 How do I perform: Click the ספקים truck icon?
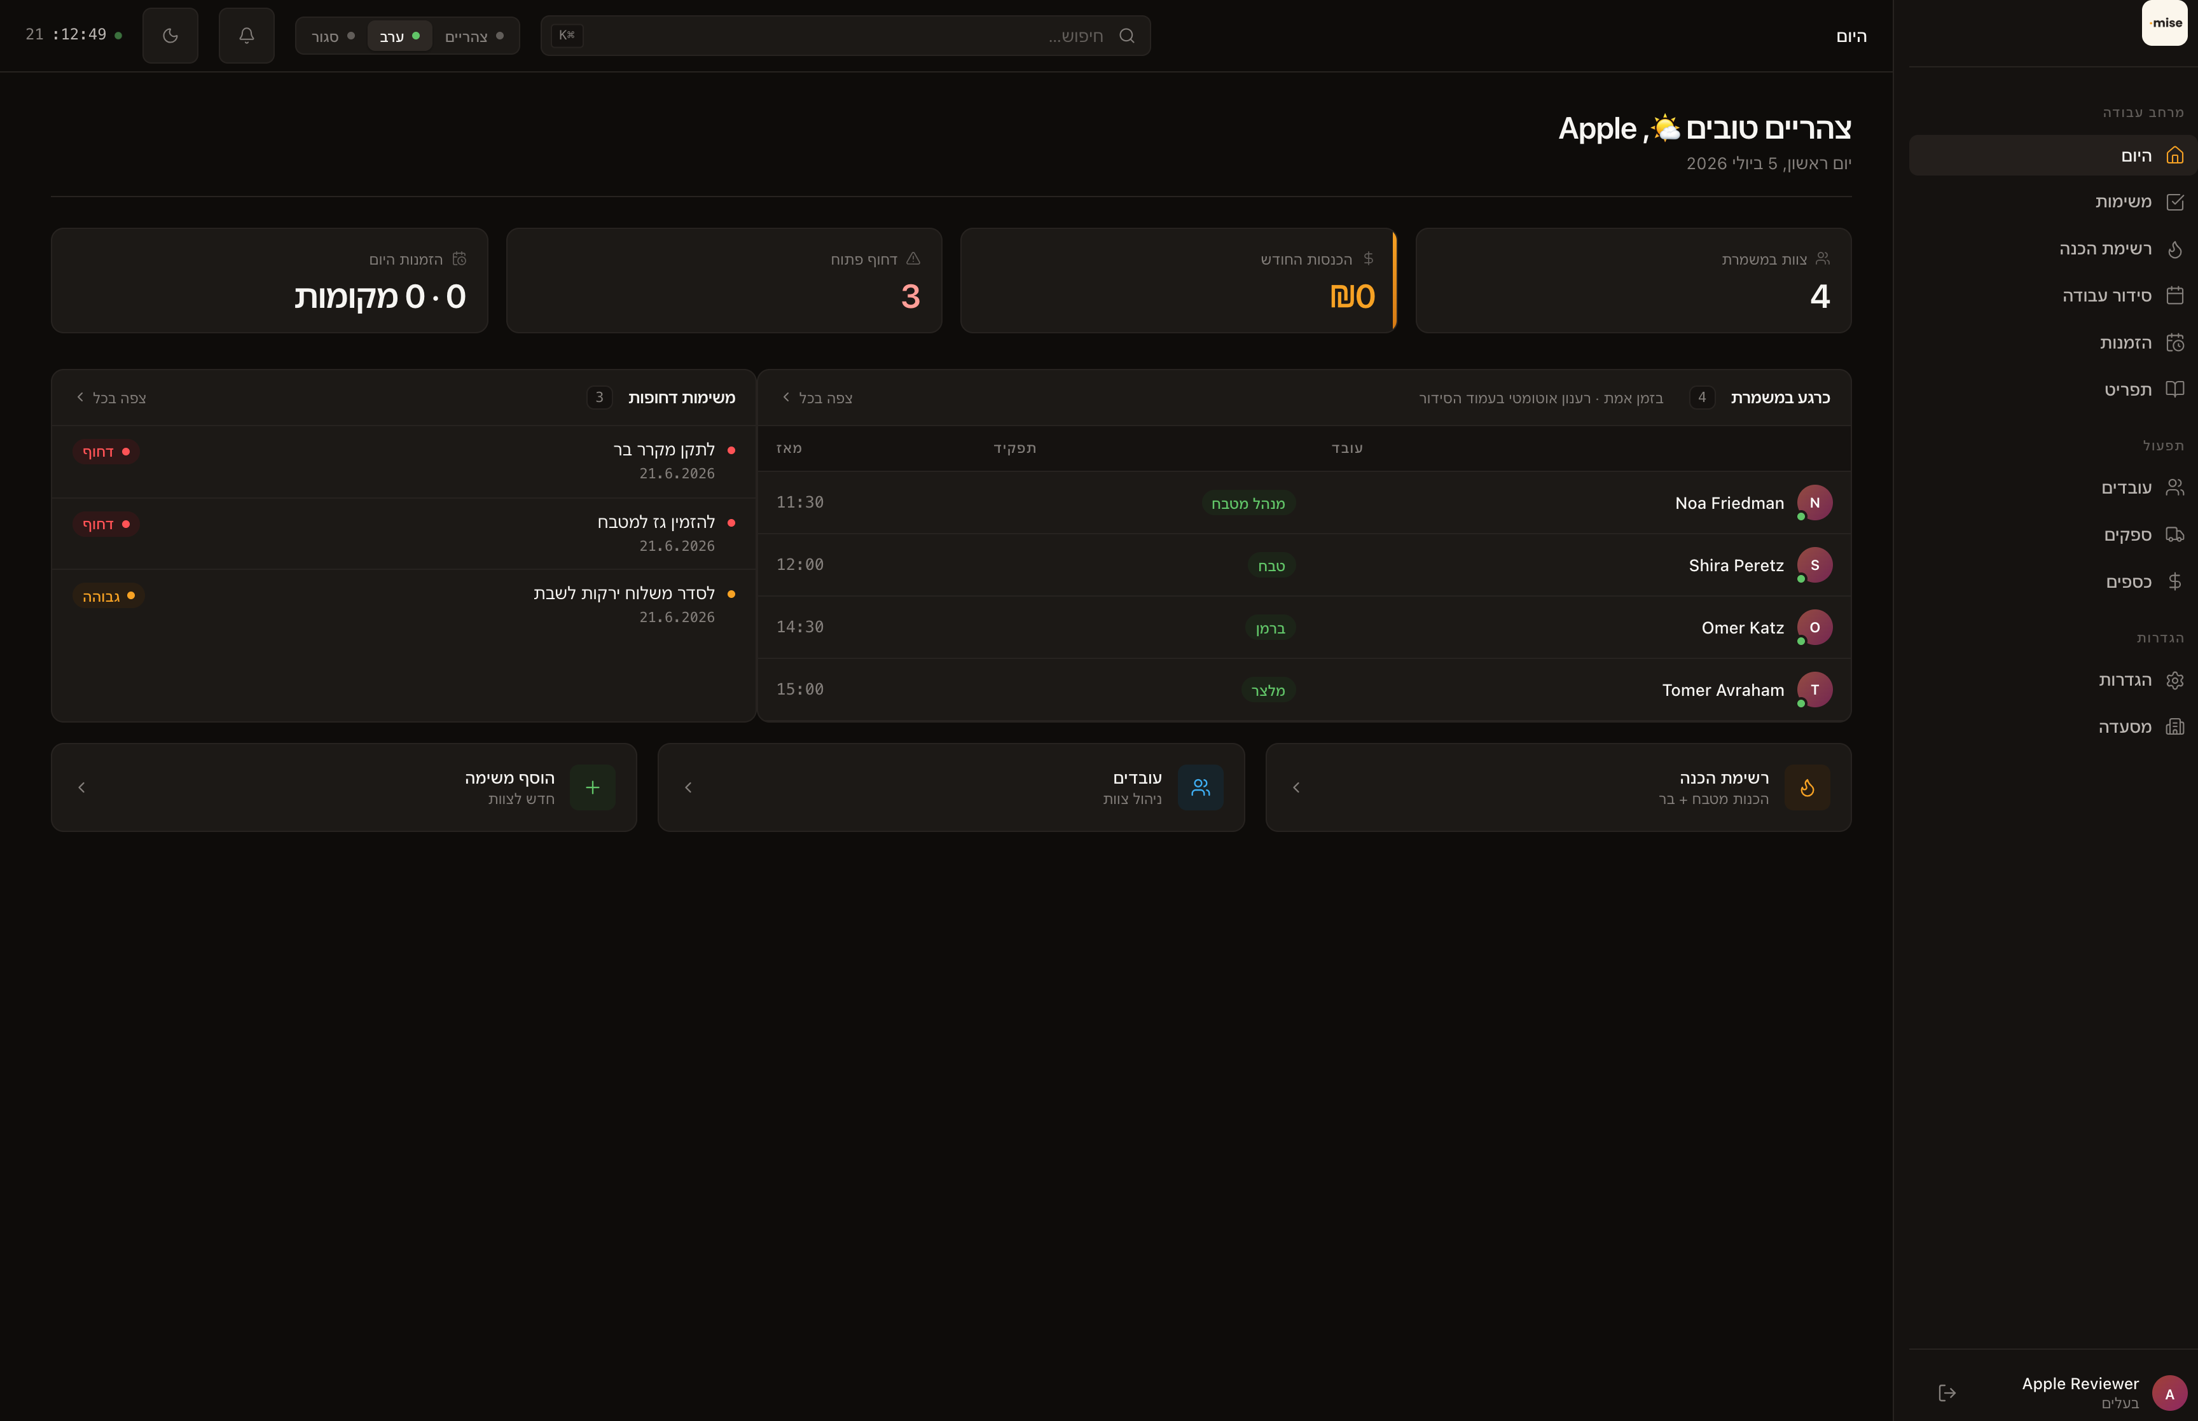tap(2174, 534)
